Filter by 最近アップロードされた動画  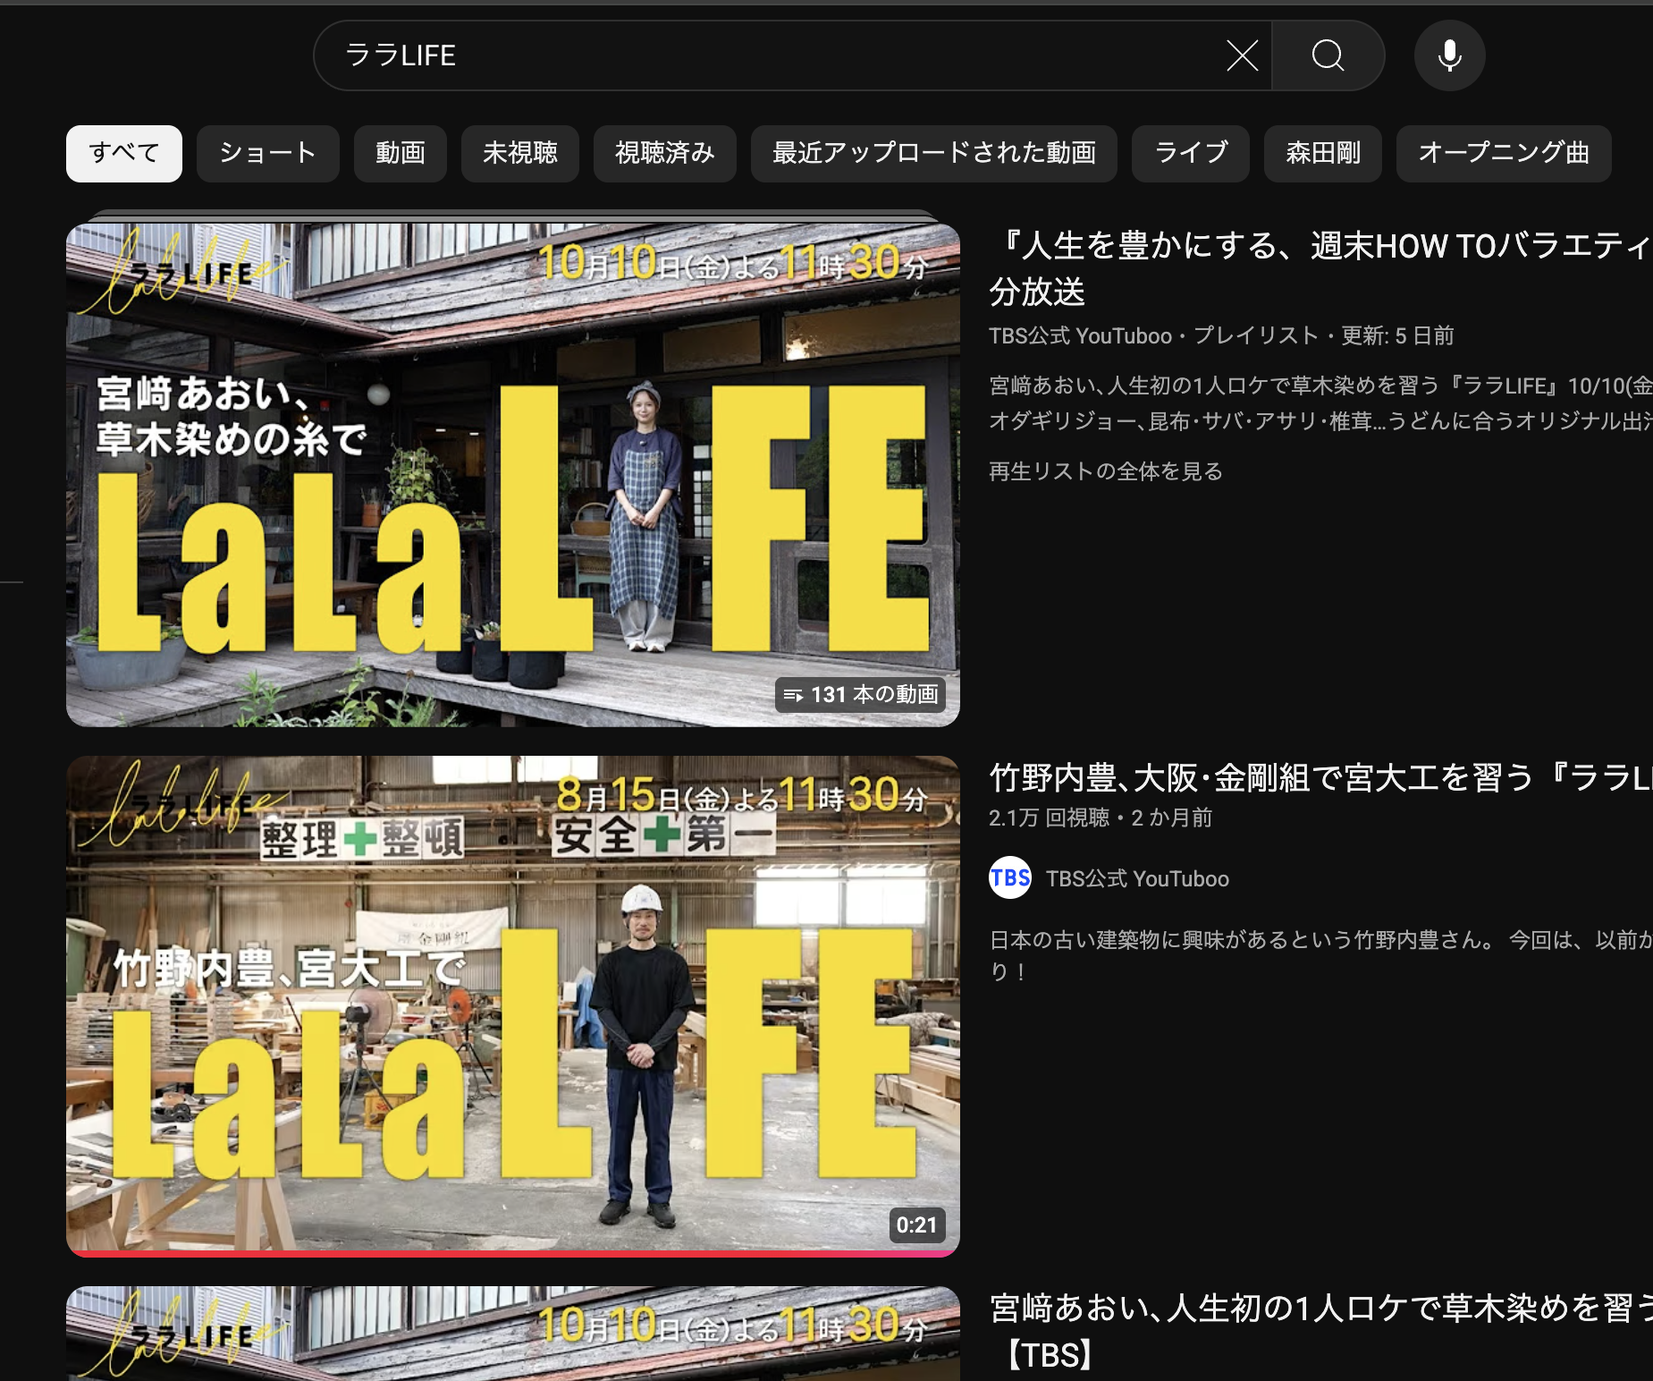click(933, 154)
